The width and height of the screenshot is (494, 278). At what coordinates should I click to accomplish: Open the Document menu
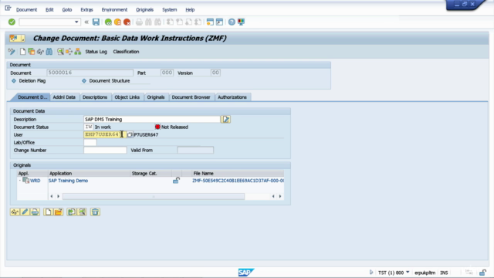click(x=26, y=10)
